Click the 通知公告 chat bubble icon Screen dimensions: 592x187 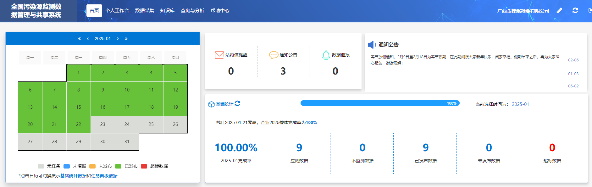point(274,55)
